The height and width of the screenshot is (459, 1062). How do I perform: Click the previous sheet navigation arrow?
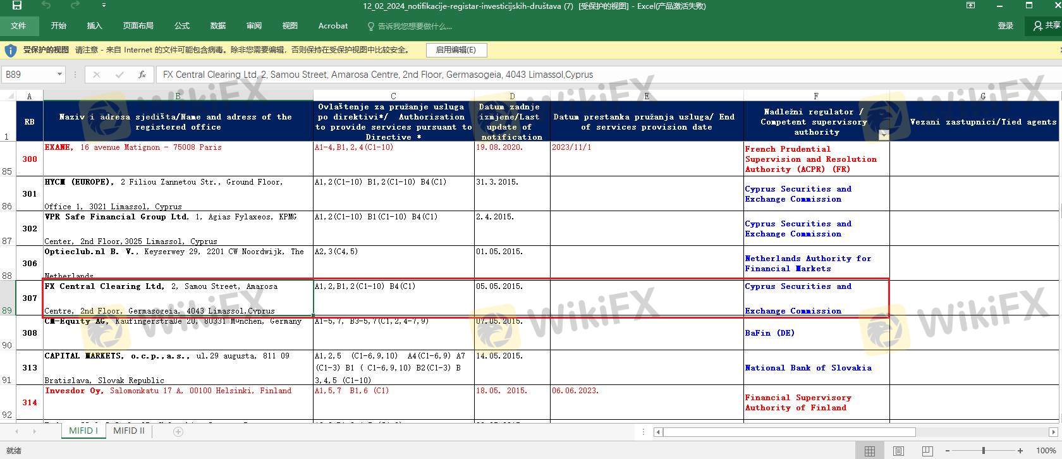coord(16,432)
